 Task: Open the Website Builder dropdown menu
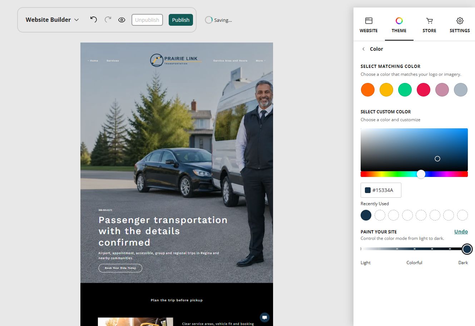click(x=52, y=20)
